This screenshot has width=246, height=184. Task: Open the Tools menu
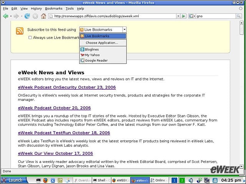click(x=70, y=8)
